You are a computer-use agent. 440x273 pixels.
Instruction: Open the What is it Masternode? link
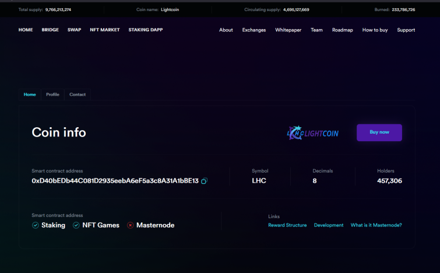pos(376,225)
